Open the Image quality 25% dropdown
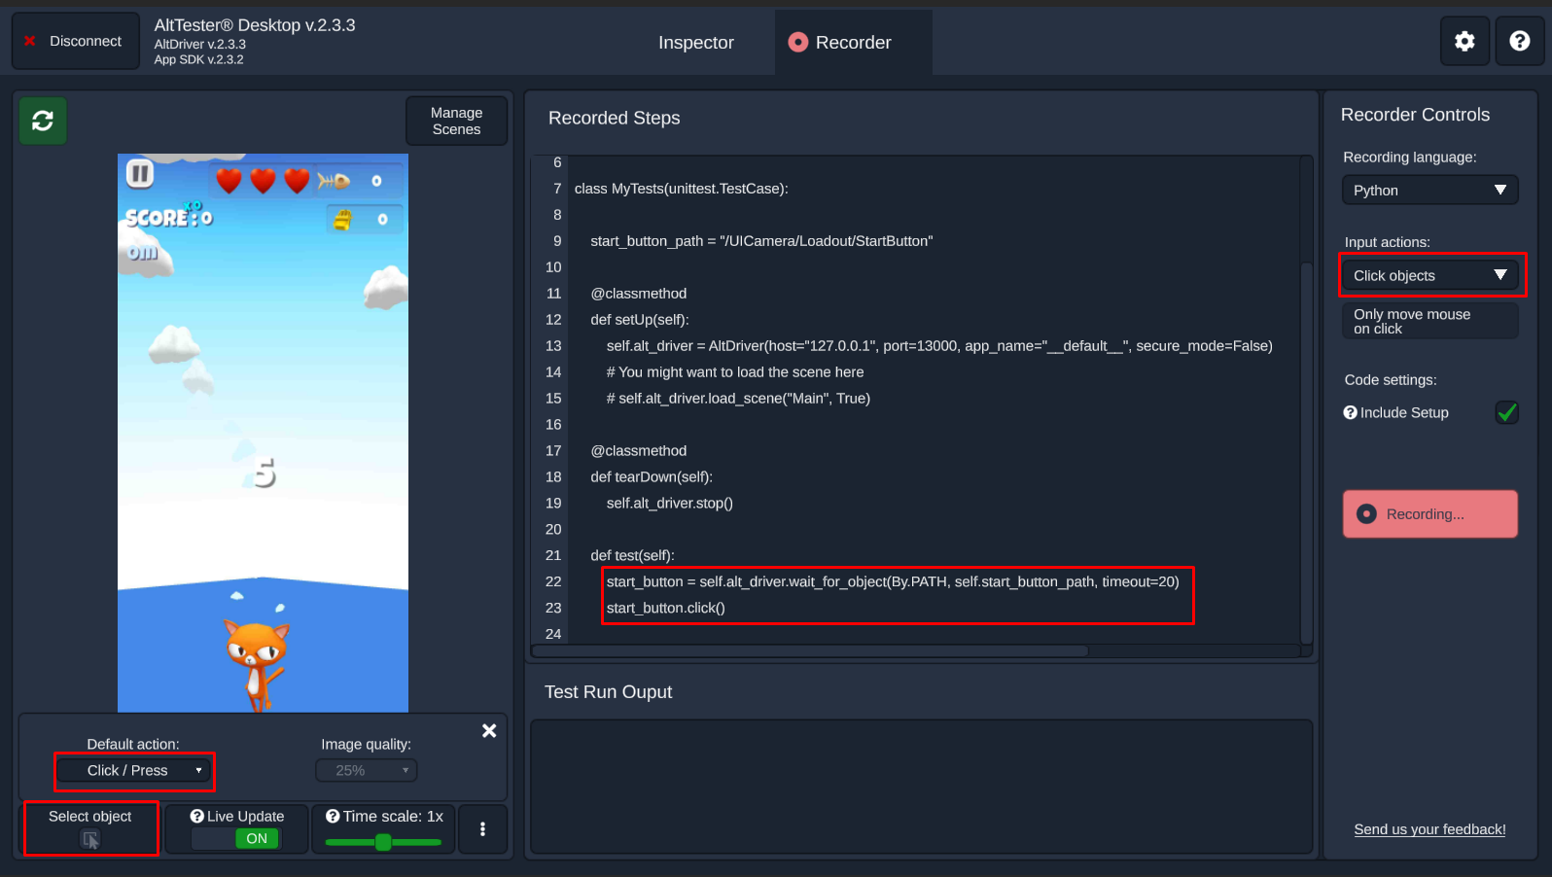Viewport: 1552px width, 877px height. 367,770
